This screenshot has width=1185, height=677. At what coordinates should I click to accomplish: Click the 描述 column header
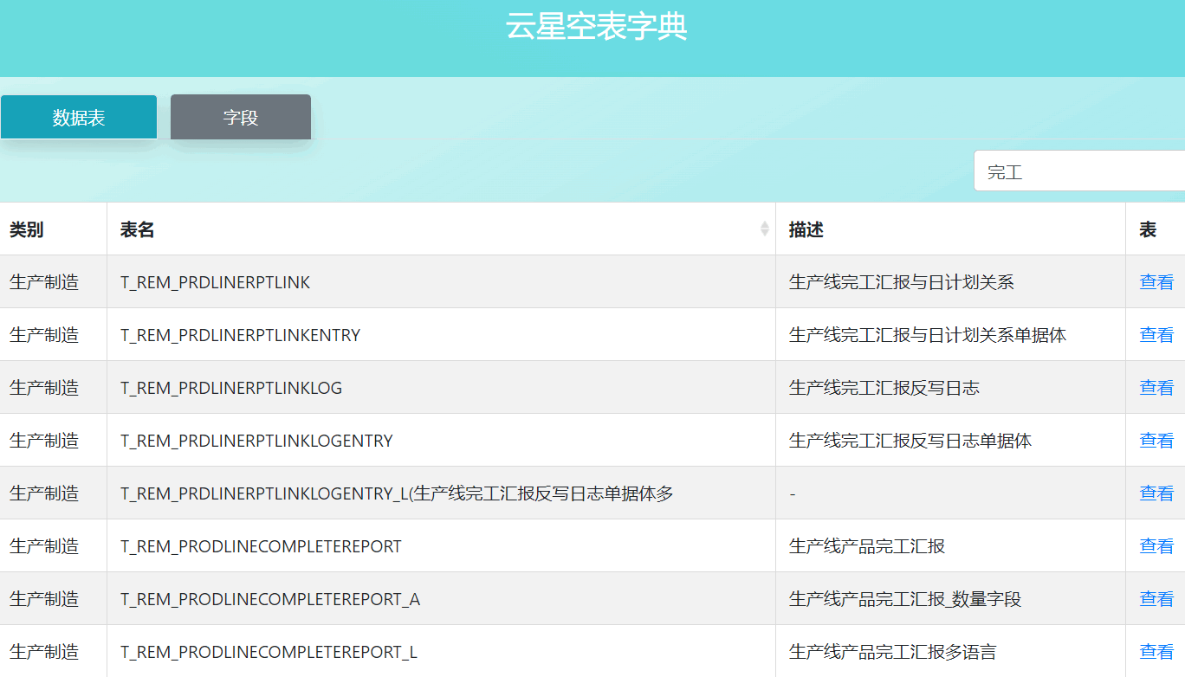pyautogui.click(x=806, y=229)
